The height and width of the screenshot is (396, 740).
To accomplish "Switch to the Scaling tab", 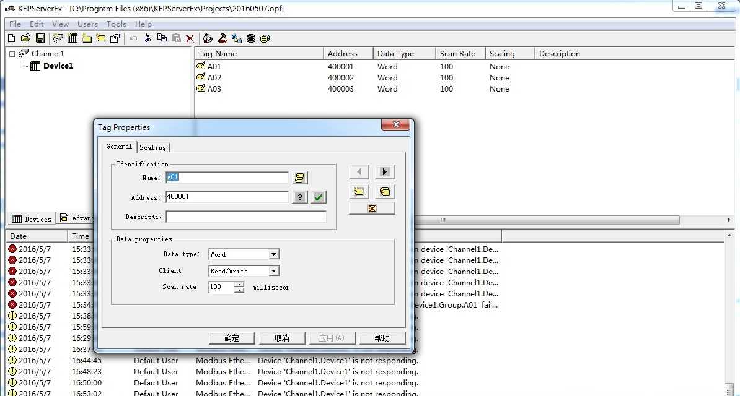I will (153, 147).
